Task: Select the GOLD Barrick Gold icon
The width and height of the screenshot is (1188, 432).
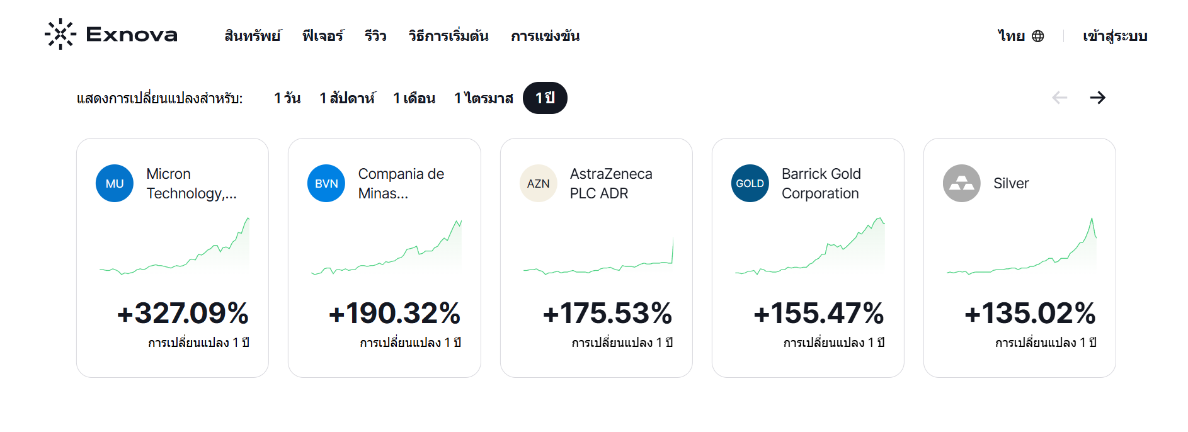Action: pyautogui.click(x=750, y=183)
